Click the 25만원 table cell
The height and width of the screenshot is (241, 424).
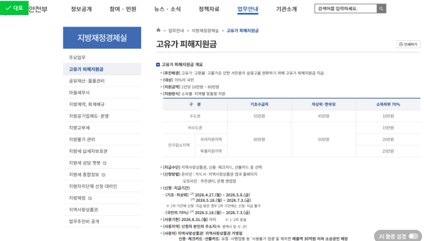[388, 151]
